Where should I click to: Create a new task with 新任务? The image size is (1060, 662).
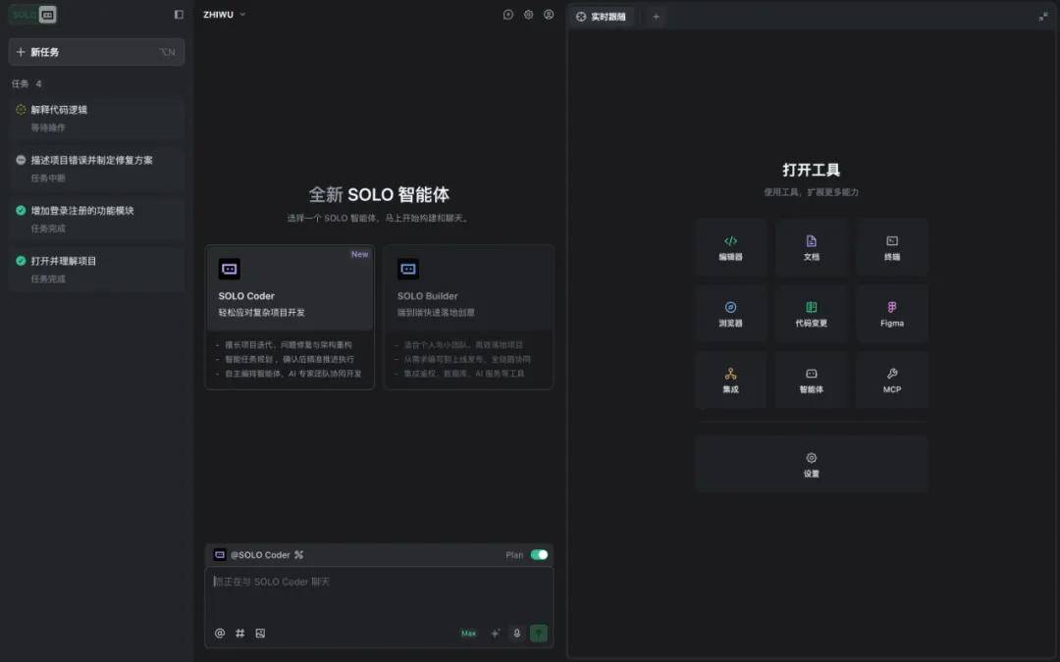pyautogui.click(x=96, y=52)
